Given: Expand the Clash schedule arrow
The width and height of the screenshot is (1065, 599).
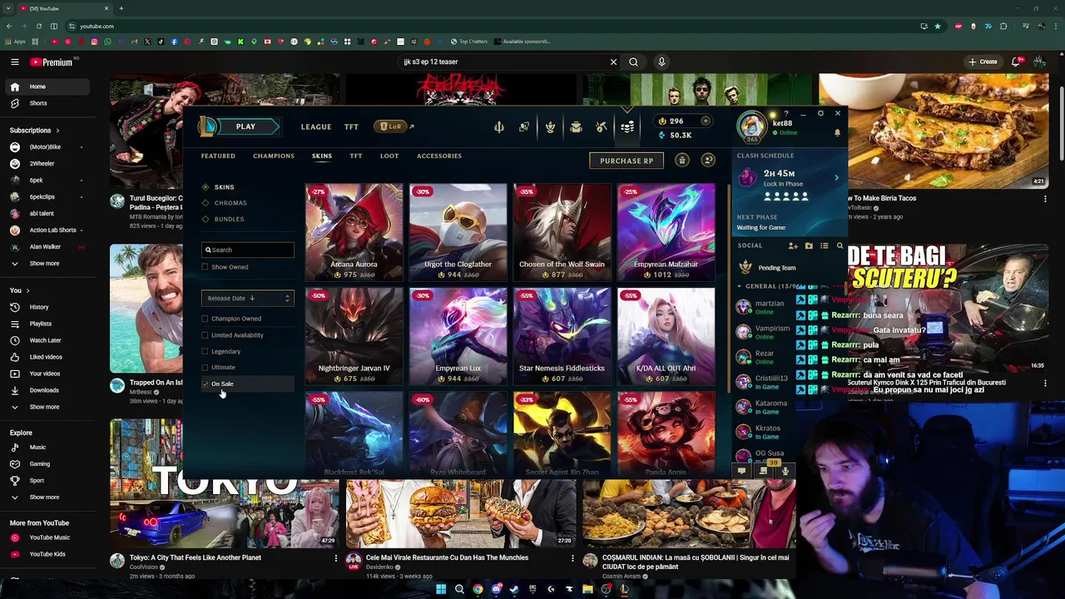Looking at the screenshot, I should [x=836, y=177].
